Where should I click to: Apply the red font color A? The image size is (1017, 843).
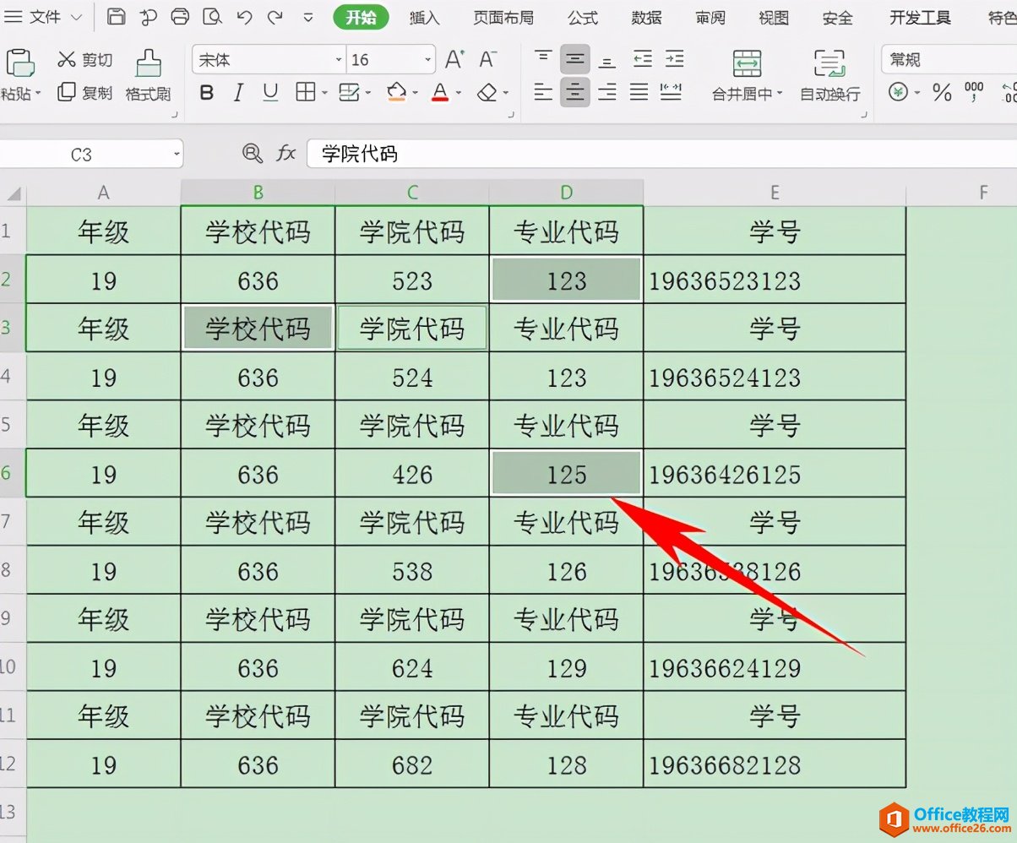tap(439, 92)
